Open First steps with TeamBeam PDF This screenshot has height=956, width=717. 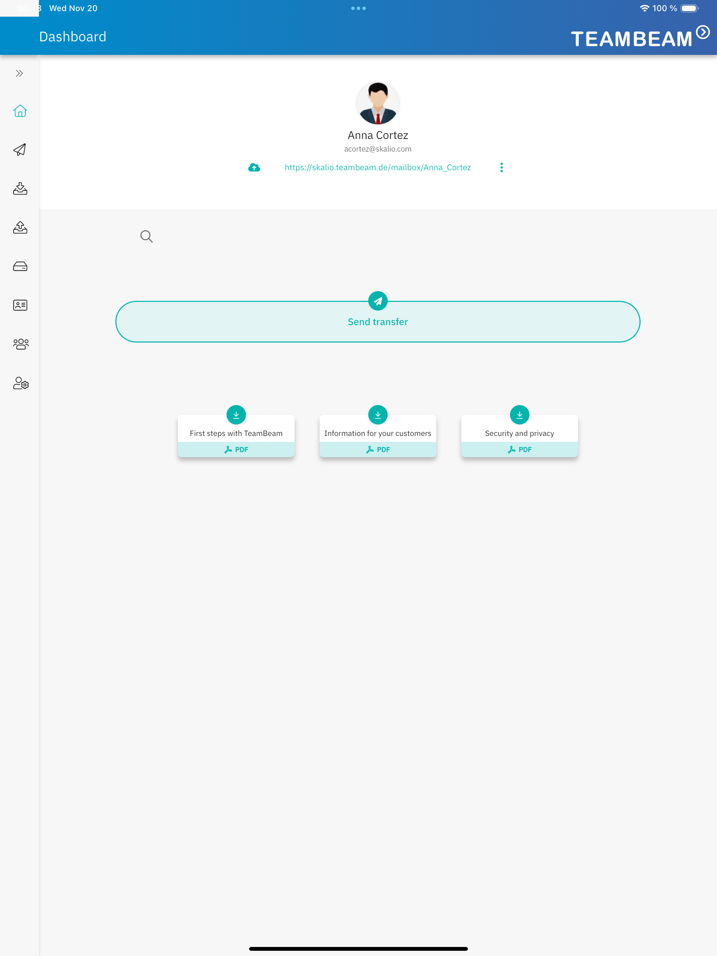pos(236,450)
